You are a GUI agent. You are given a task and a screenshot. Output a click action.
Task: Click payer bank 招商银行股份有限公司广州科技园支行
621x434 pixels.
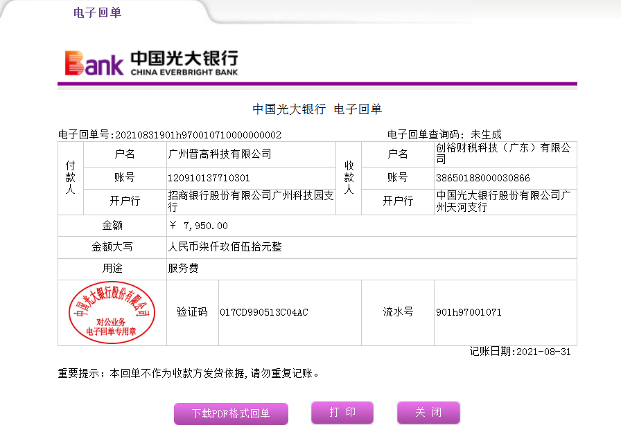pyautogui.click(x=251, y=201)
